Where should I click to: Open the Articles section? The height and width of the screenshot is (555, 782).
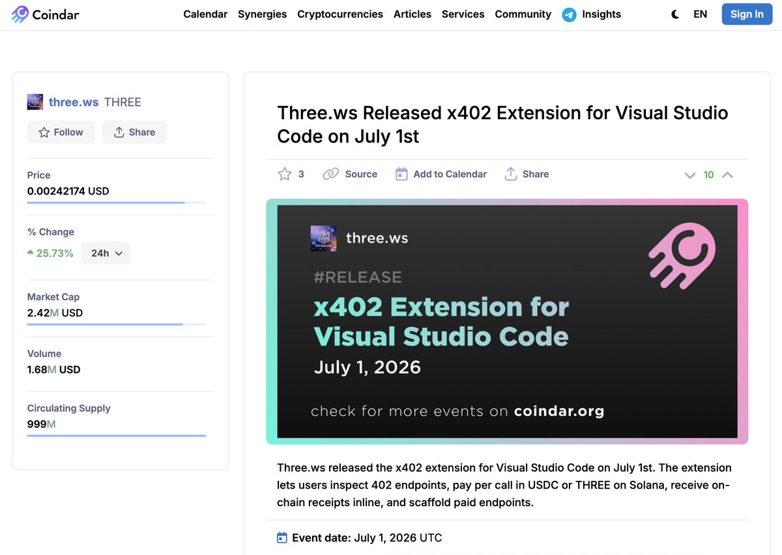413,14
